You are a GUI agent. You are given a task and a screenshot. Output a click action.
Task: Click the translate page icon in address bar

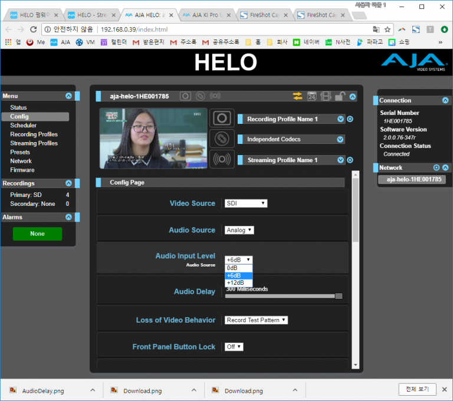click(376, 29)
